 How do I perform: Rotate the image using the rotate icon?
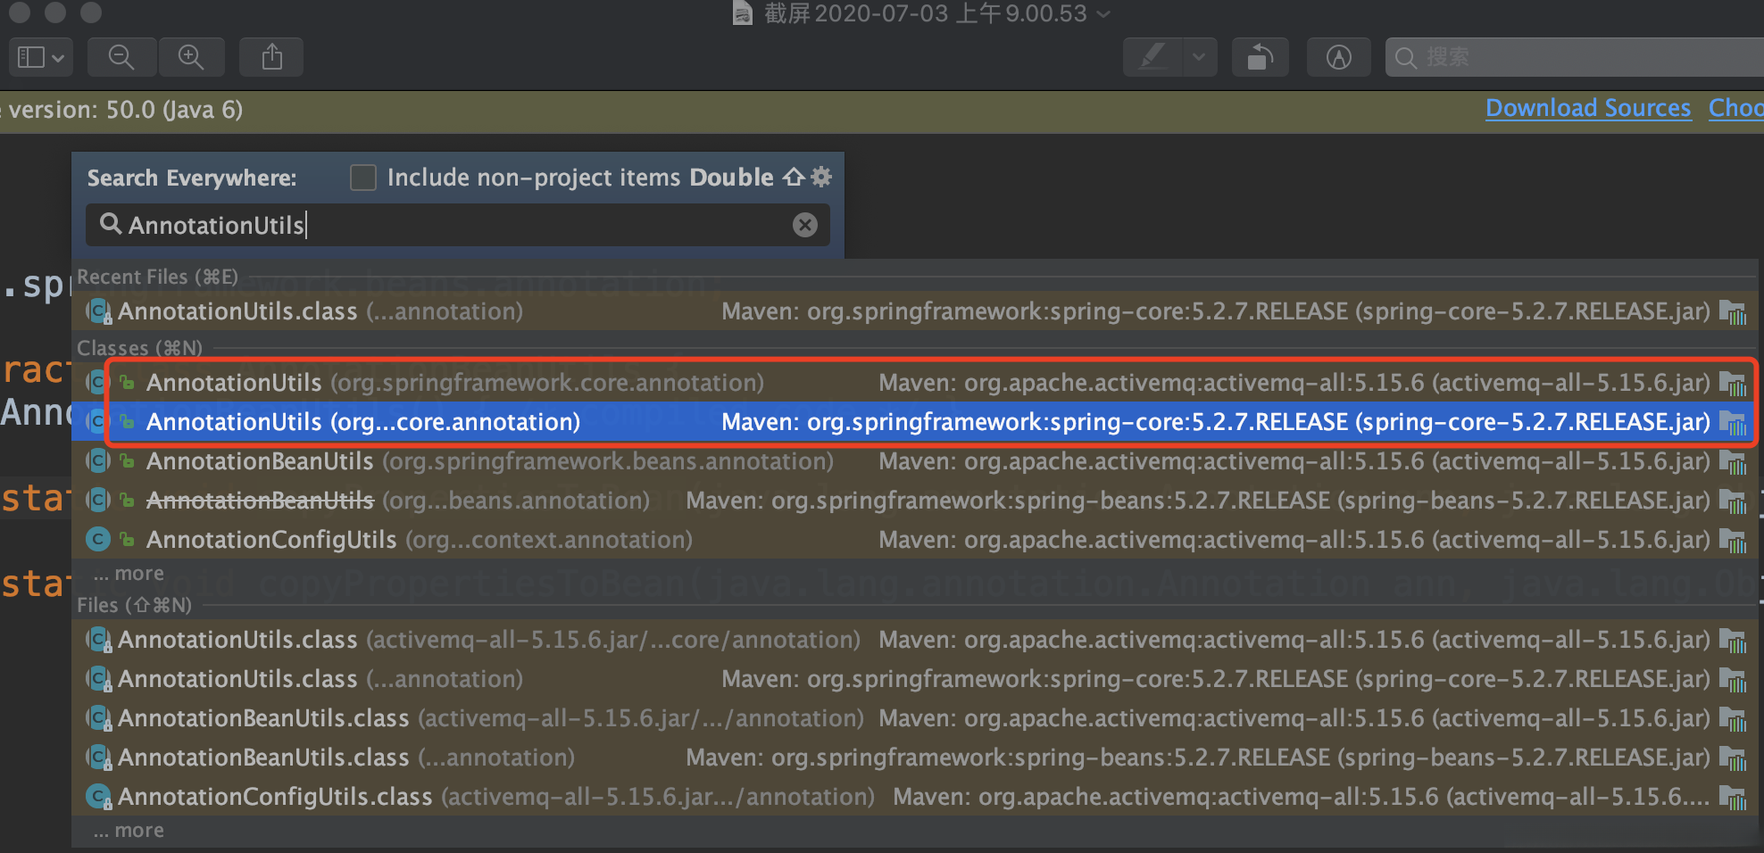coord(1260,57)
